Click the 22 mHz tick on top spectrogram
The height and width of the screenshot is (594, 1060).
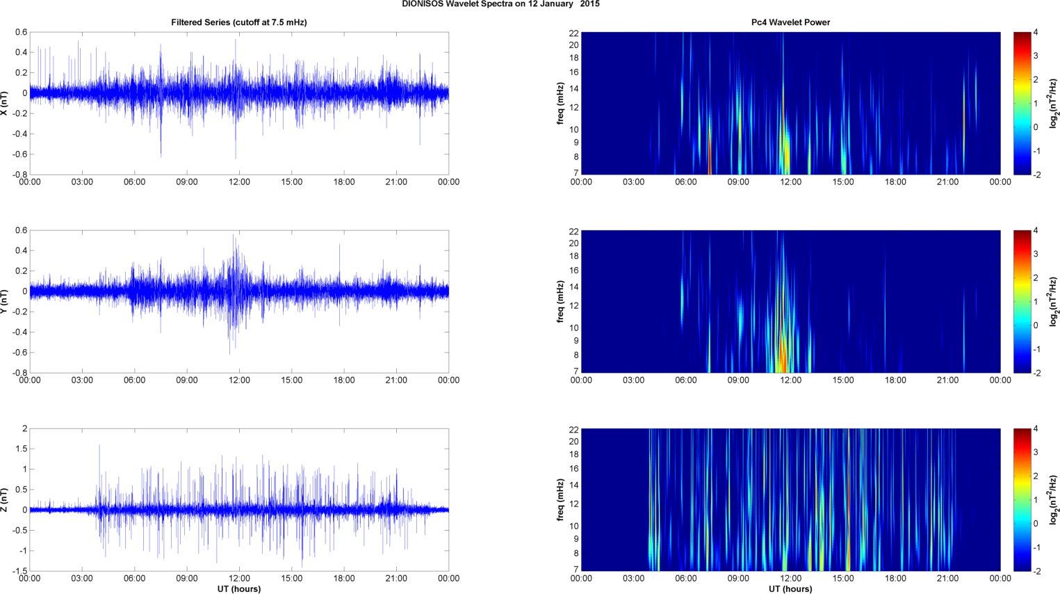point(573,33)
